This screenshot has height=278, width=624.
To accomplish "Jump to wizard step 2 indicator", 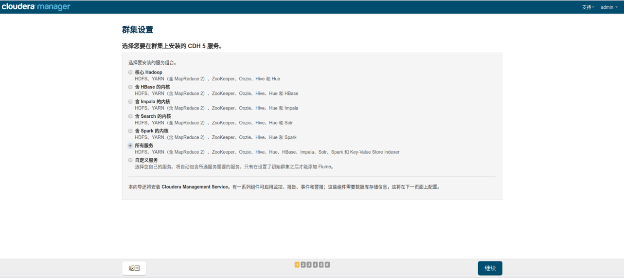I will coord(303,264).
